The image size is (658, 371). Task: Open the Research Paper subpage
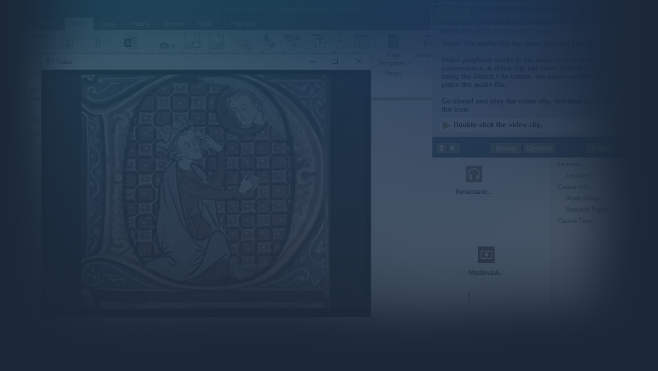pos(587,209)
